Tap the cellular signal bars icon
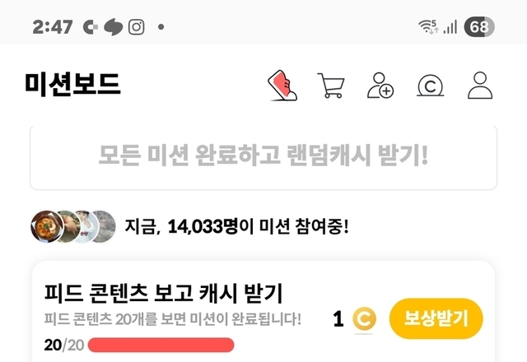 450,27
